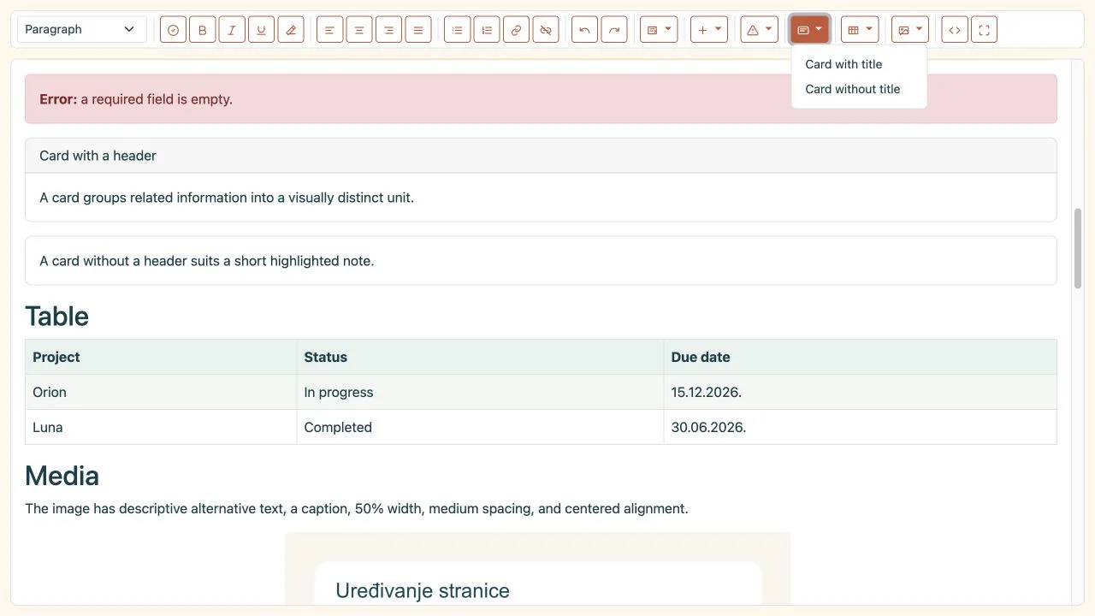The height and width of the screenshot is (616, 1095).
Task: Collapse the highlighted card dropdown button
Action: (809, 30)
